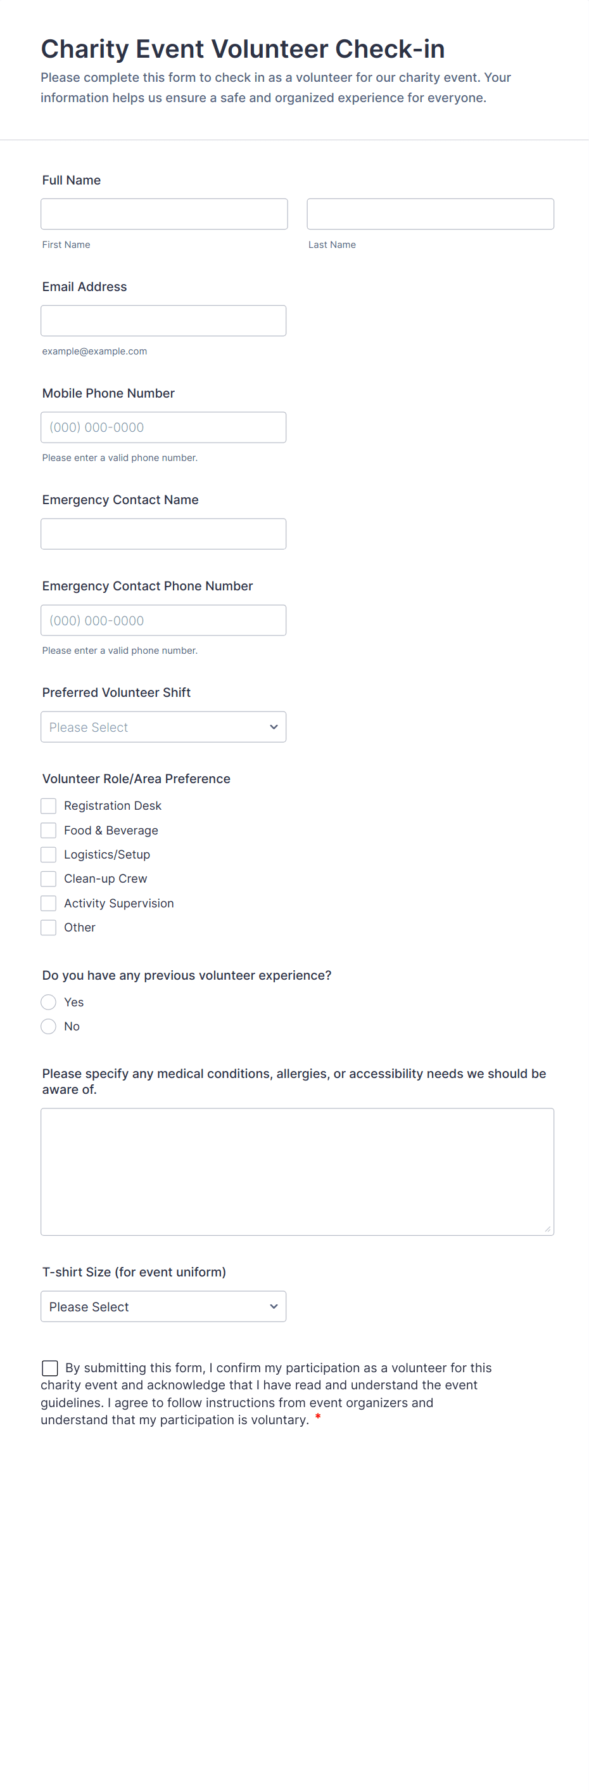Open the Preferred Volunteer Shift dropdown

pyautogui.click(x=163, y=727)
